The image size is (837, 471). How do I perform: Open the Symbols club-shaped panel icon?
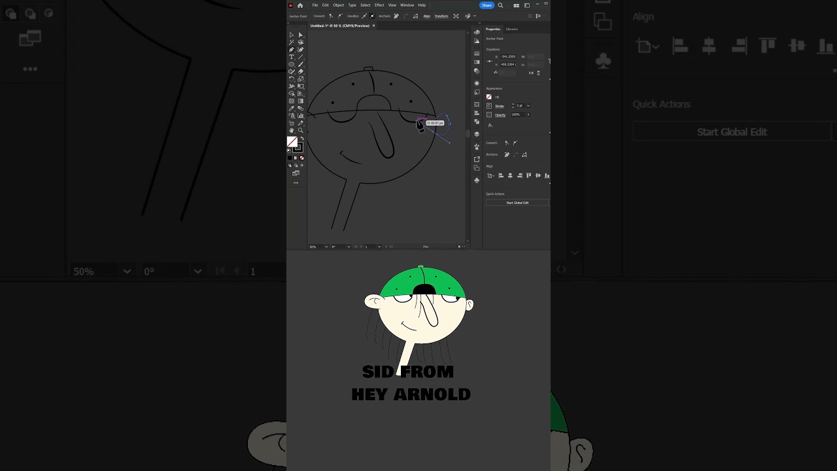(477, 179)
